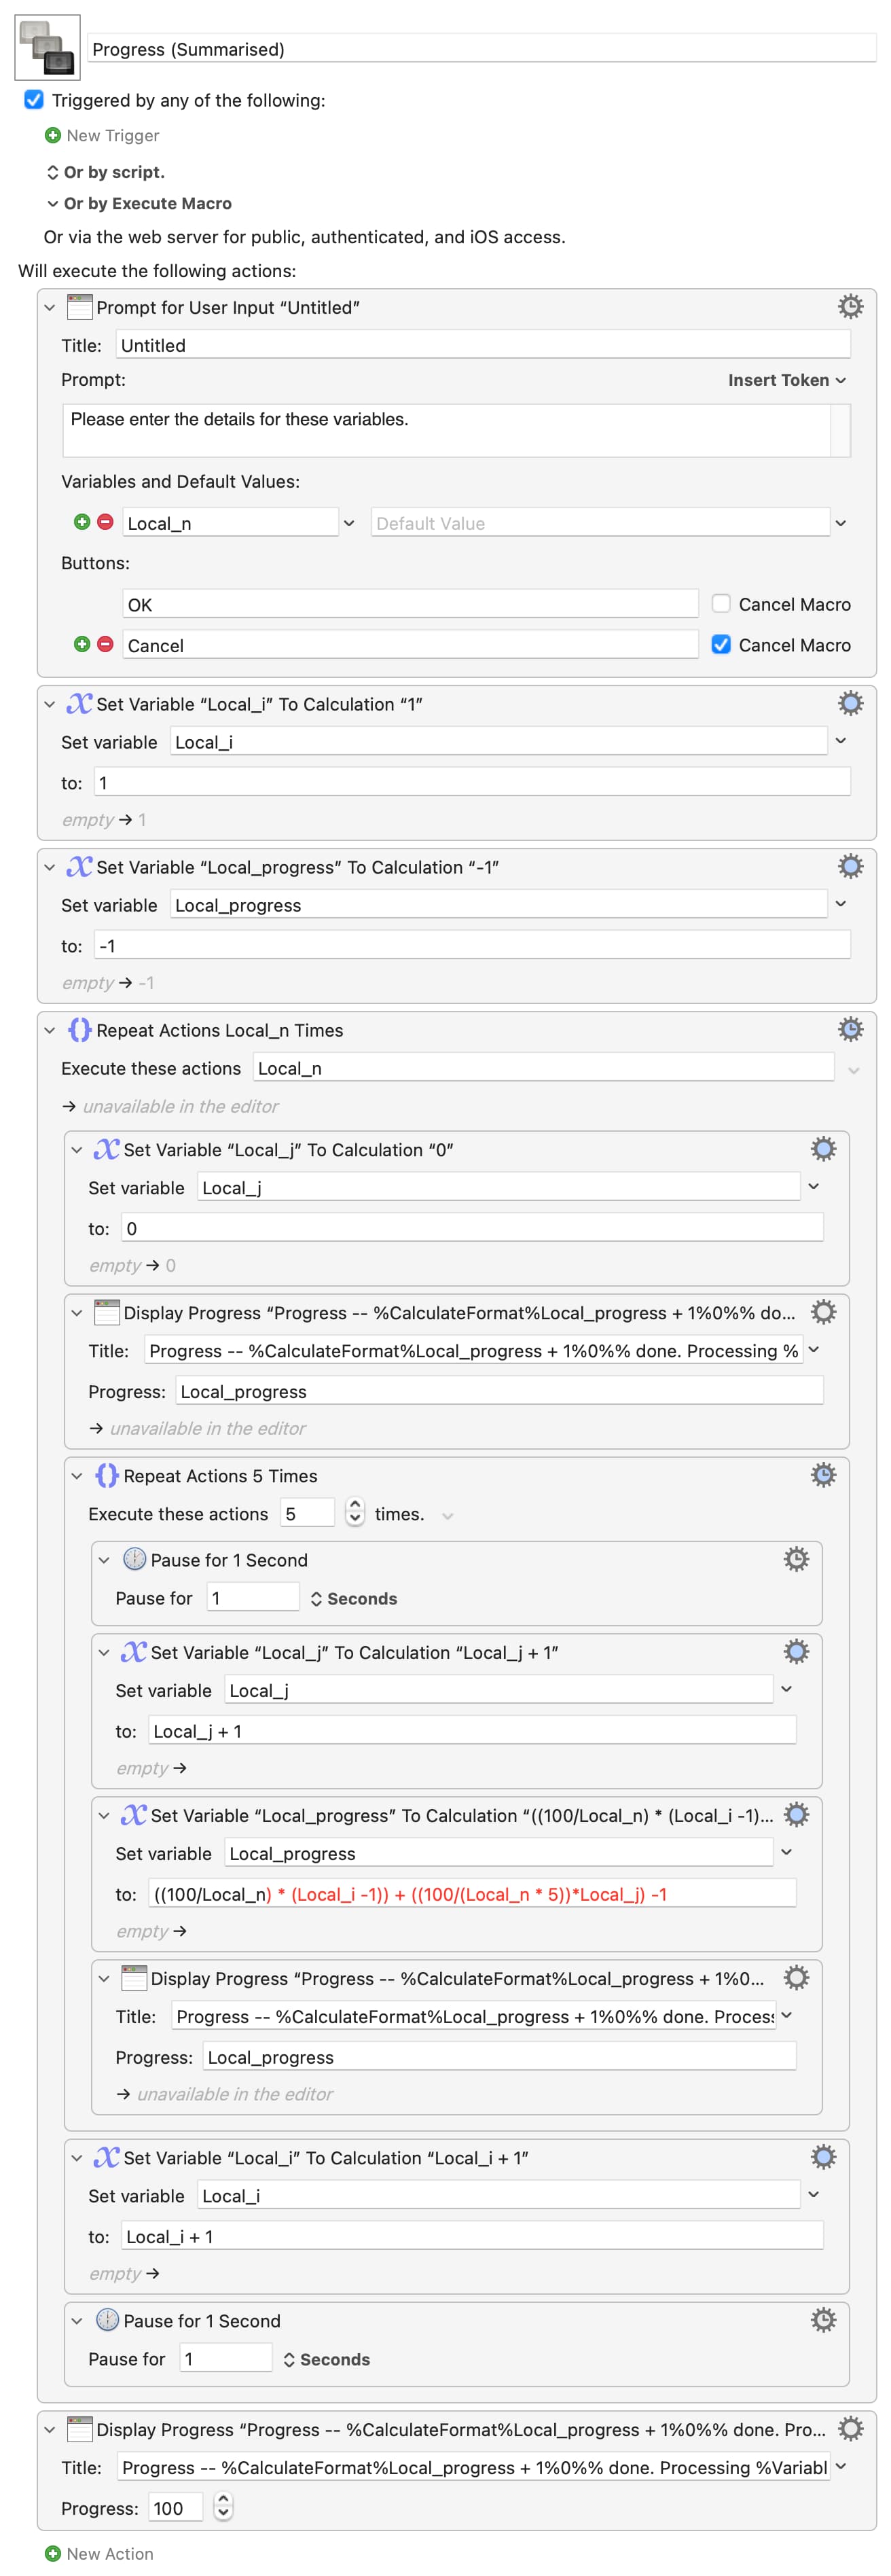Open the Insert Token dropdown
Viewport: 891px width, 2576px height.
[x=786, y=380]
